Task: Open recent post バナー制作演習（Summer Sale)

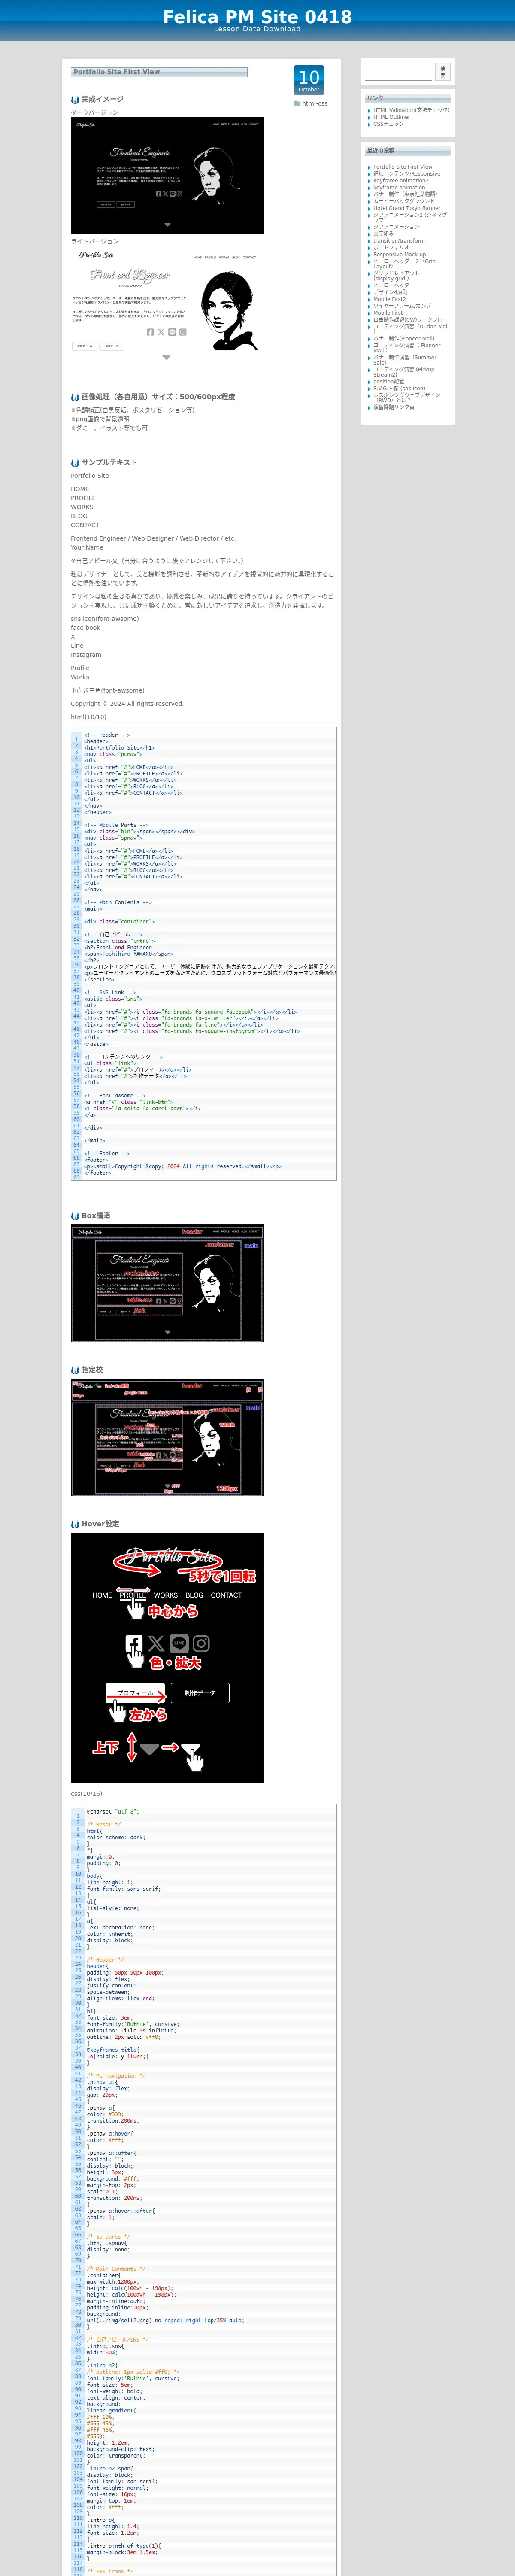Action: [405, 360]
